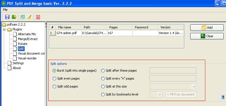Open Settings in the tree
This screenshot has height=106, width=226.
tap(18, 63)
